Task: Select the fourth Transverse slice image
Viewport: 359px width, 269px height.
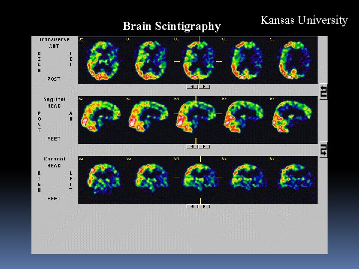Action: pos(246,60)
